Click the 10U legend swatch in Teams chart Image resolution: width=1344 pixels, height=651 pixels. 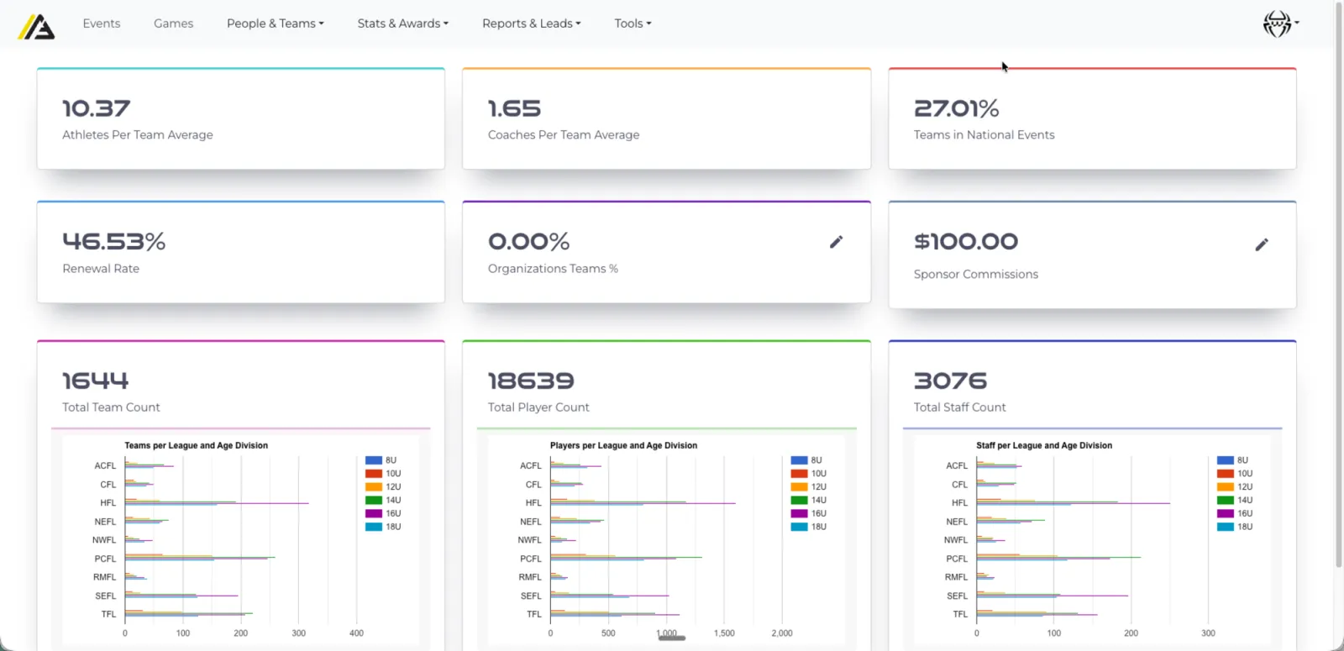click(374, 474)
